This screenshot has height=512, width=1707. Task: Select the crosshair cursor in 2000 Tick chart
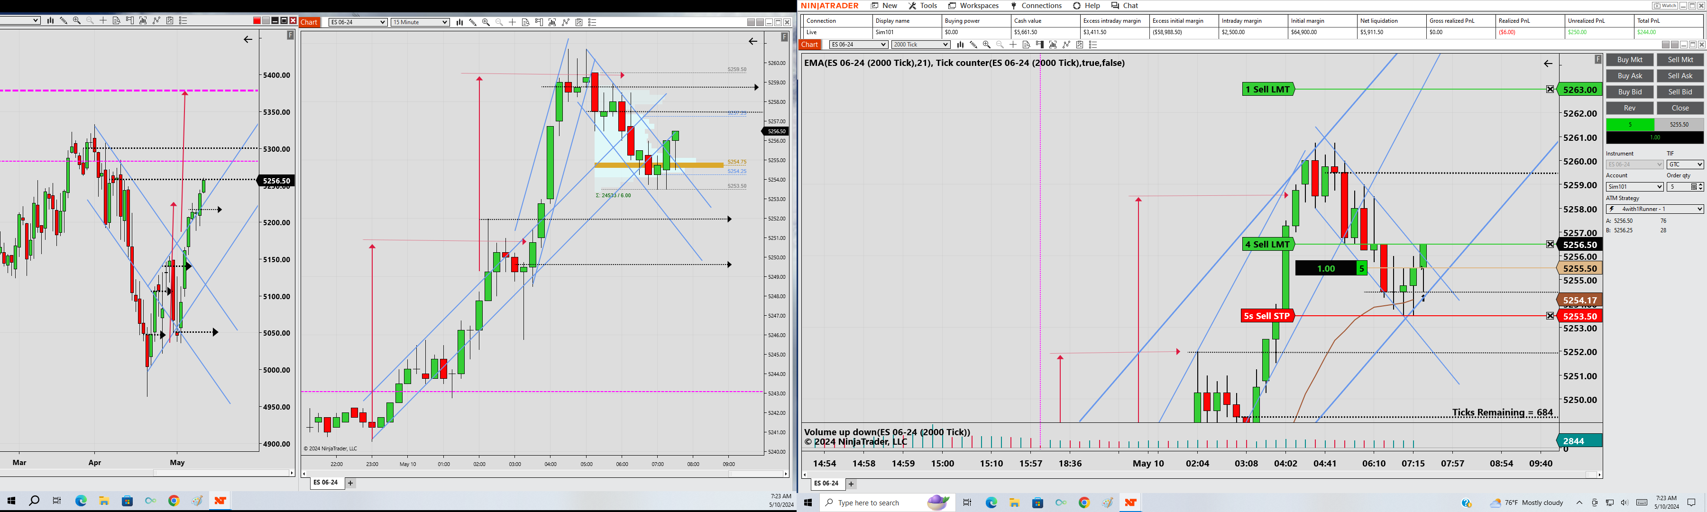pyautogui.click(x=1013, y=45)
